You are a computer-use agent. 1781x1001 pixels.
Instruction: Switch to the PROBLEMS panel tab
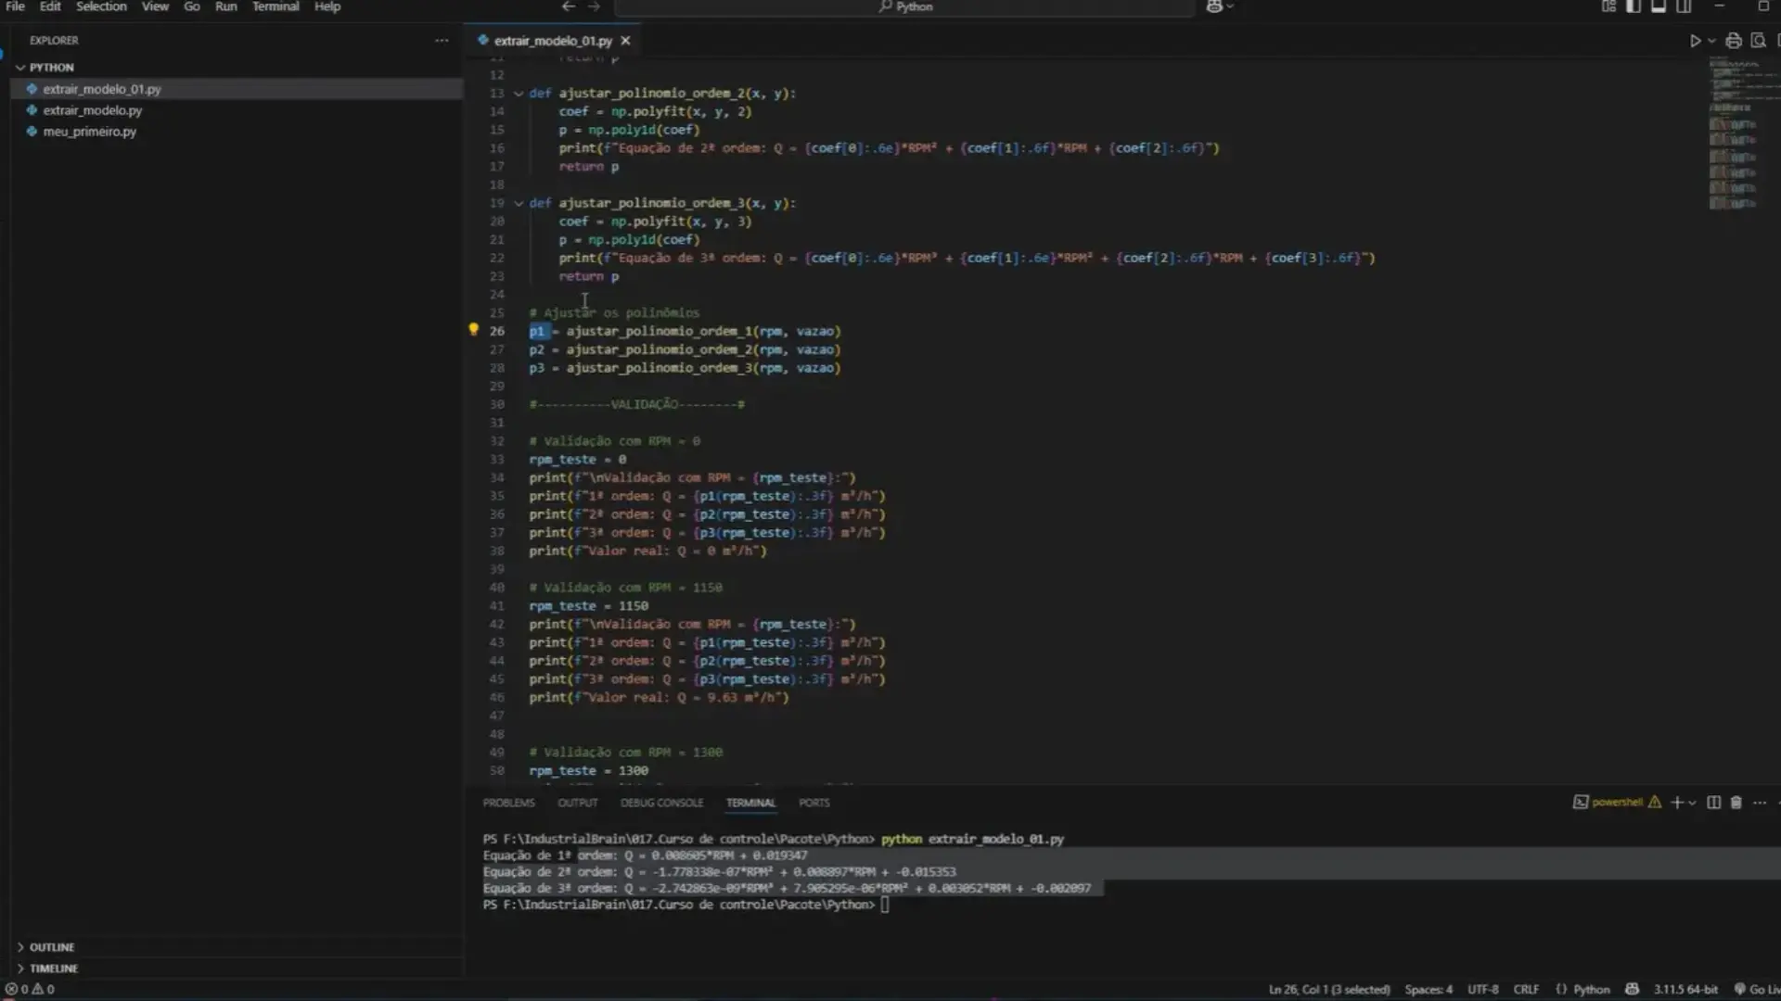[508, 803]
